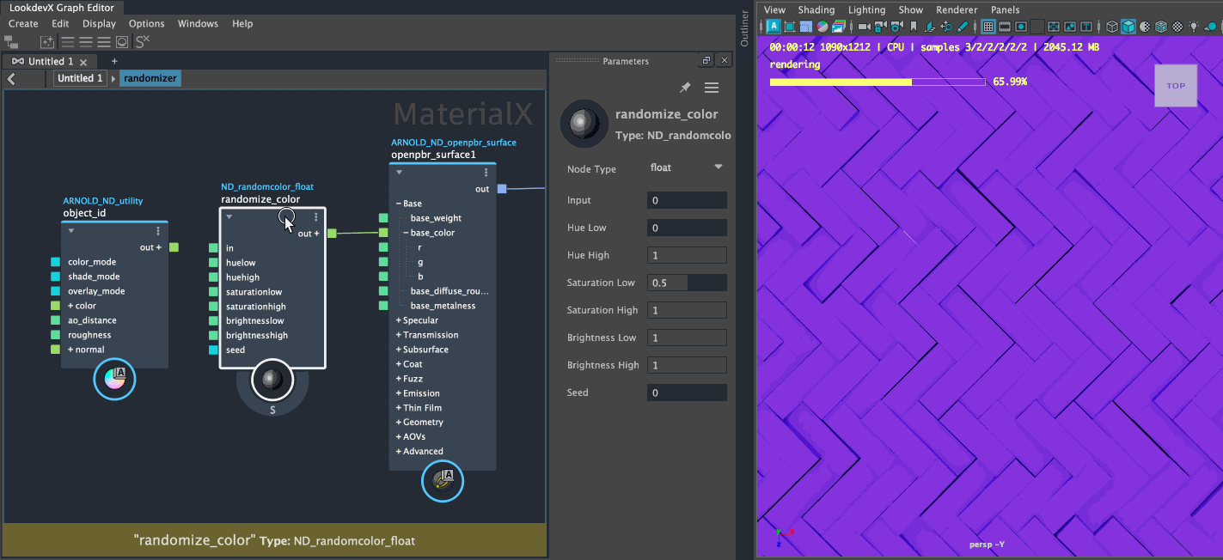Collapse the Base section in openpbr_surface1
Viewport: 1223px width, 560px height.
tap(400, 204)
